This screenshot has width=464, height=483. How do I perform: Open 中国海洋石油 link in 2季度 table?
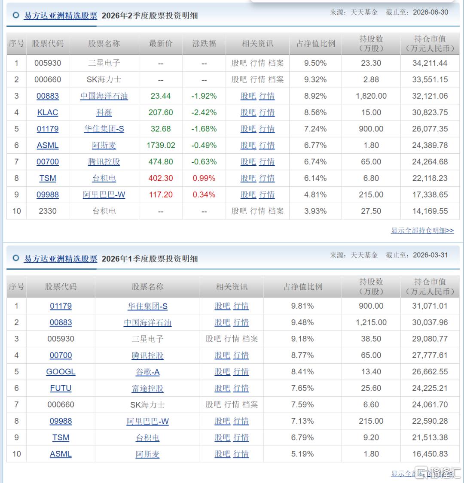click(x=104, y=96)
